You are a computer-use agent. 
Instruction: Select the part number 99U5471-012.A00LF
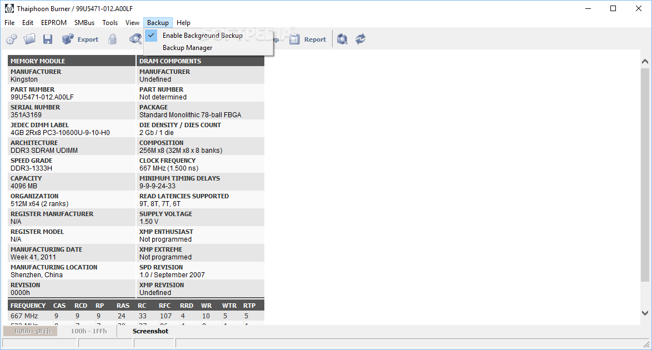(42, 97)
